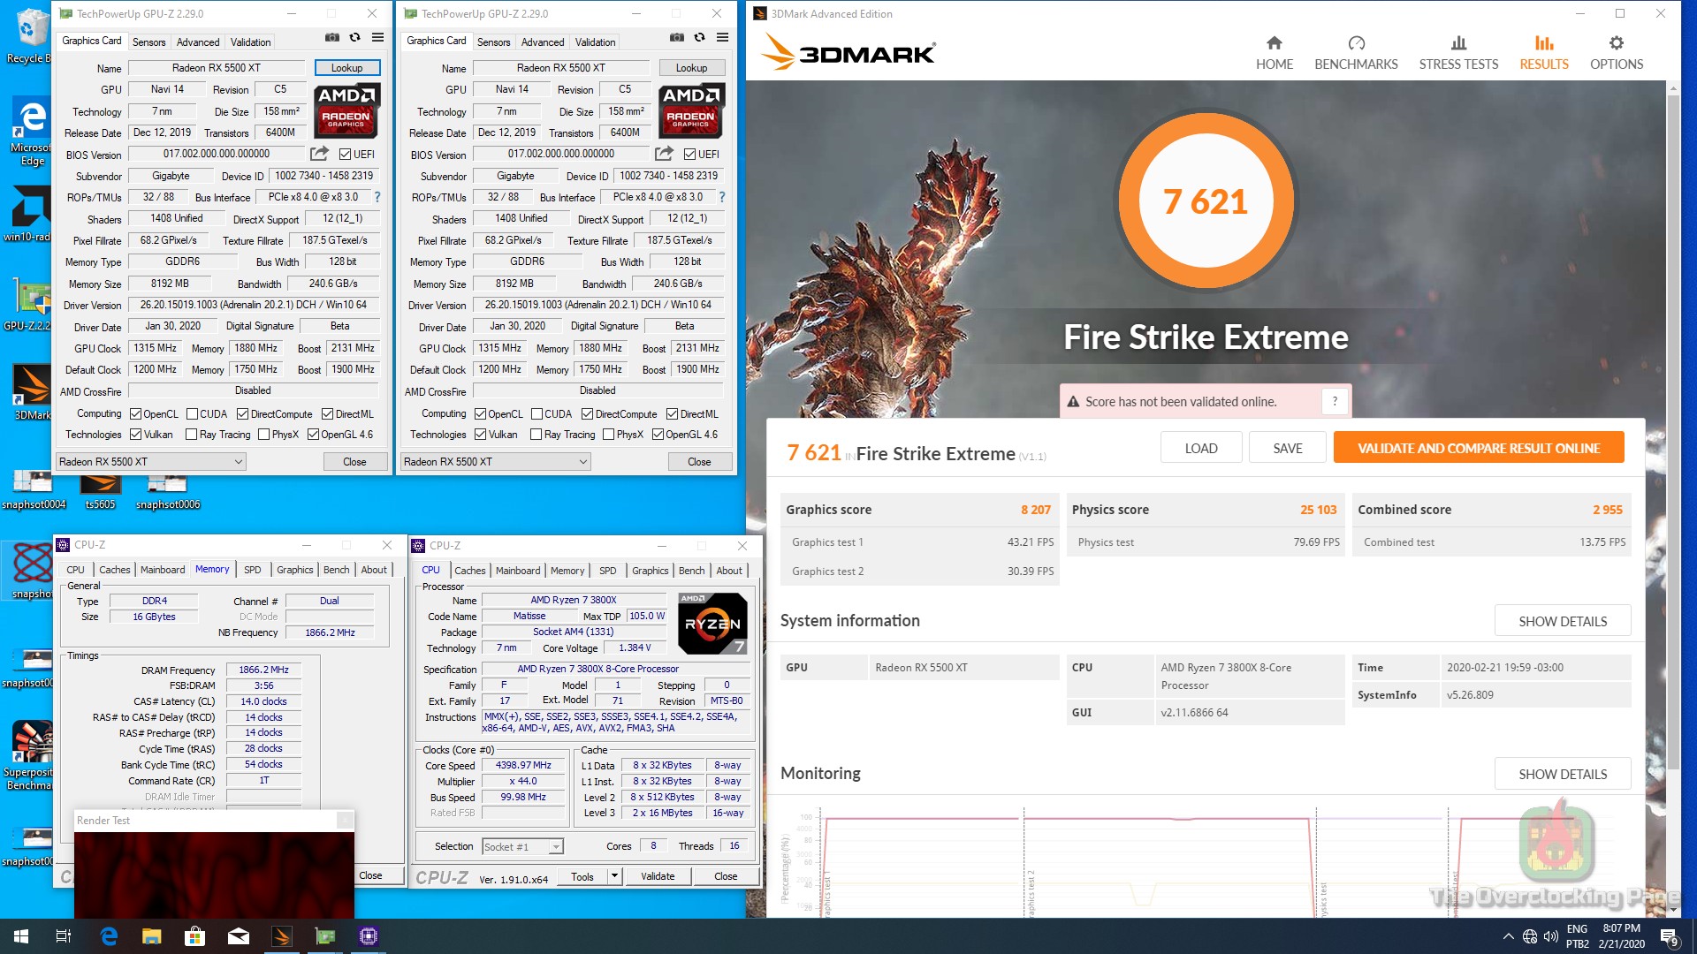
Task: Toggle the Ray Tracing checkbox
Action: point(191,435)
